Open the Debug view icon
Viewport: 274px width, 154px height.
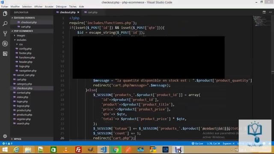tap(5, 44)
